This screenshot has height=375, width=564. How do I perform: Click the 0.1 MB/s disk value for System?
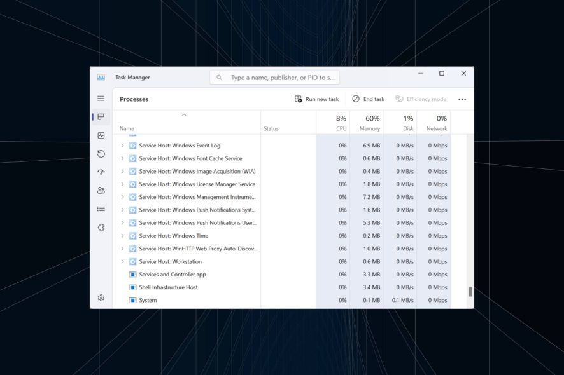click(x=403, y=300)
